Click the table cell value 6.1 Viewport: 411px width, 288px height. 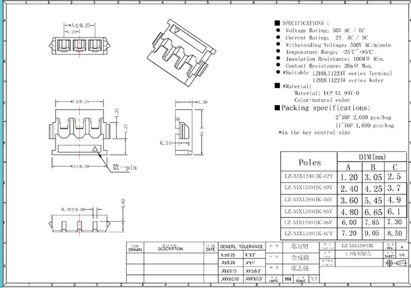pos(394,211)
